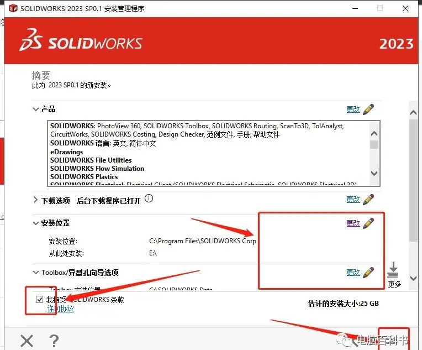Click the pencil icon beside 产品 更改

pyautogui.click(x=368, y=109)
